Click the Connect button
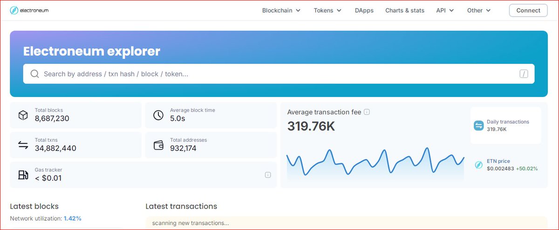Screen dimensions: 559x230 (528, 10)
